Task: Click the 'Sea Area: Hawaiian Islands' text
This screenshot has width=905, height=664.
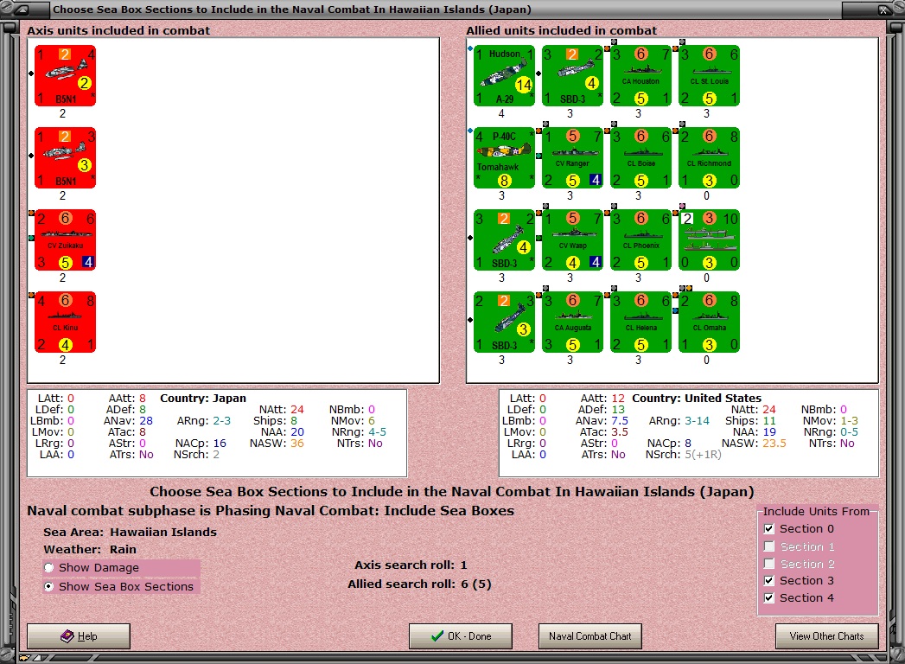Action: 130,533
